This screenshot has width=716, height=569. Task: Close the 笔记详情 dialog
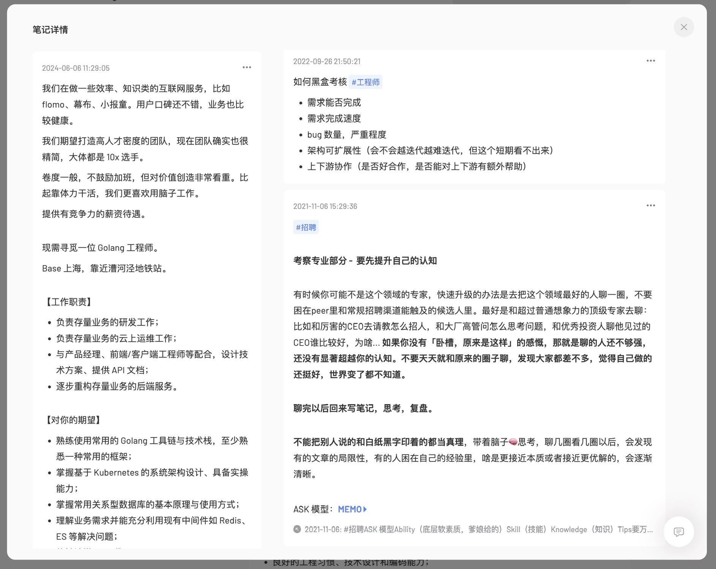coord(683,27)
